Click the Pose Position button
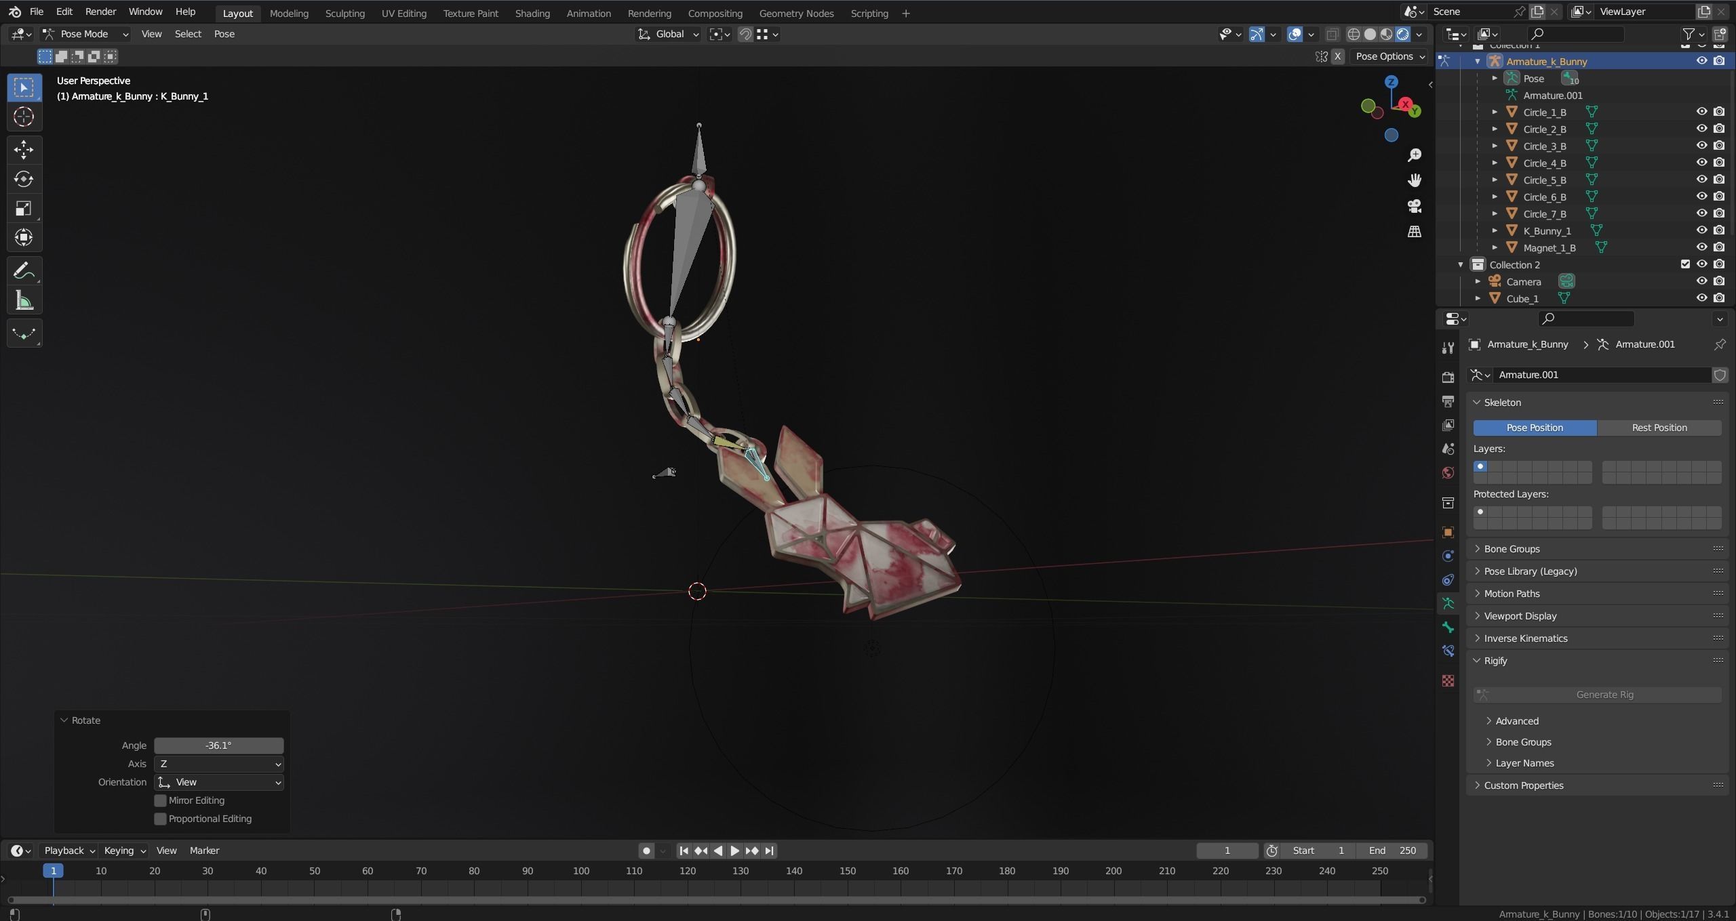This screenshot has height=921, width=1736. (1535, 428)
